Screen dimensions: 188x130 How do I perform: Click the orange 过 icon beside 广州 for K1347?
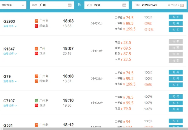click(x=36, y=49)
